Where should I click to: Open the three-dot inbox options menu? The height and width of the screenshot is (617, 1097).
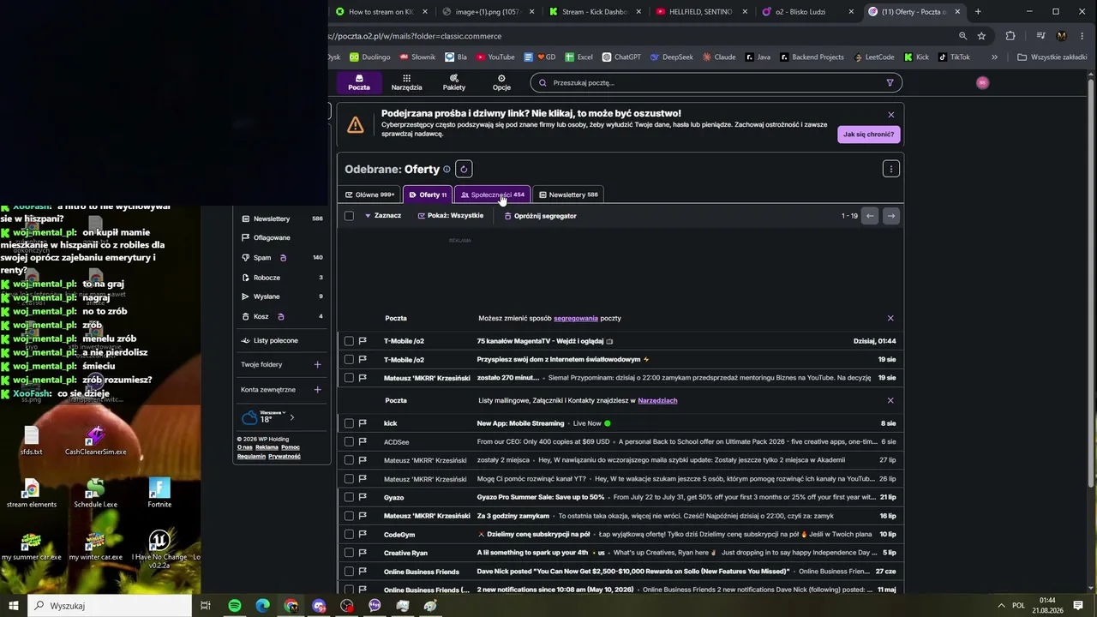[890, 169]
